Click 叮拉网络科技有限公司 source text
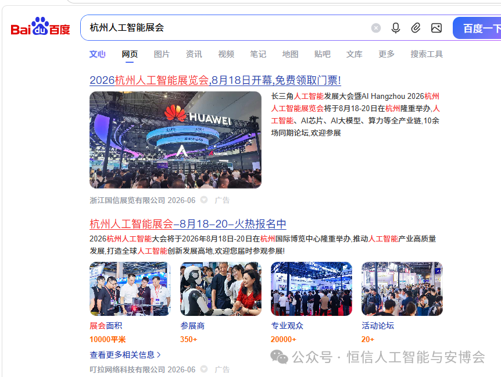The image size is (501, 377). click(x=127, y=369)
